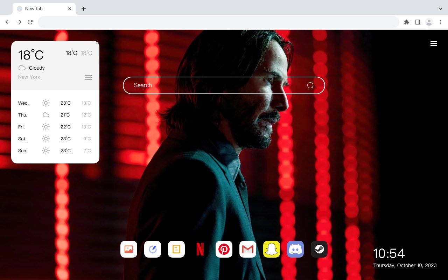Select the Wed. forecast row
Image resolution: width=448 pixels, height=280 pixels.
point(55,103)
